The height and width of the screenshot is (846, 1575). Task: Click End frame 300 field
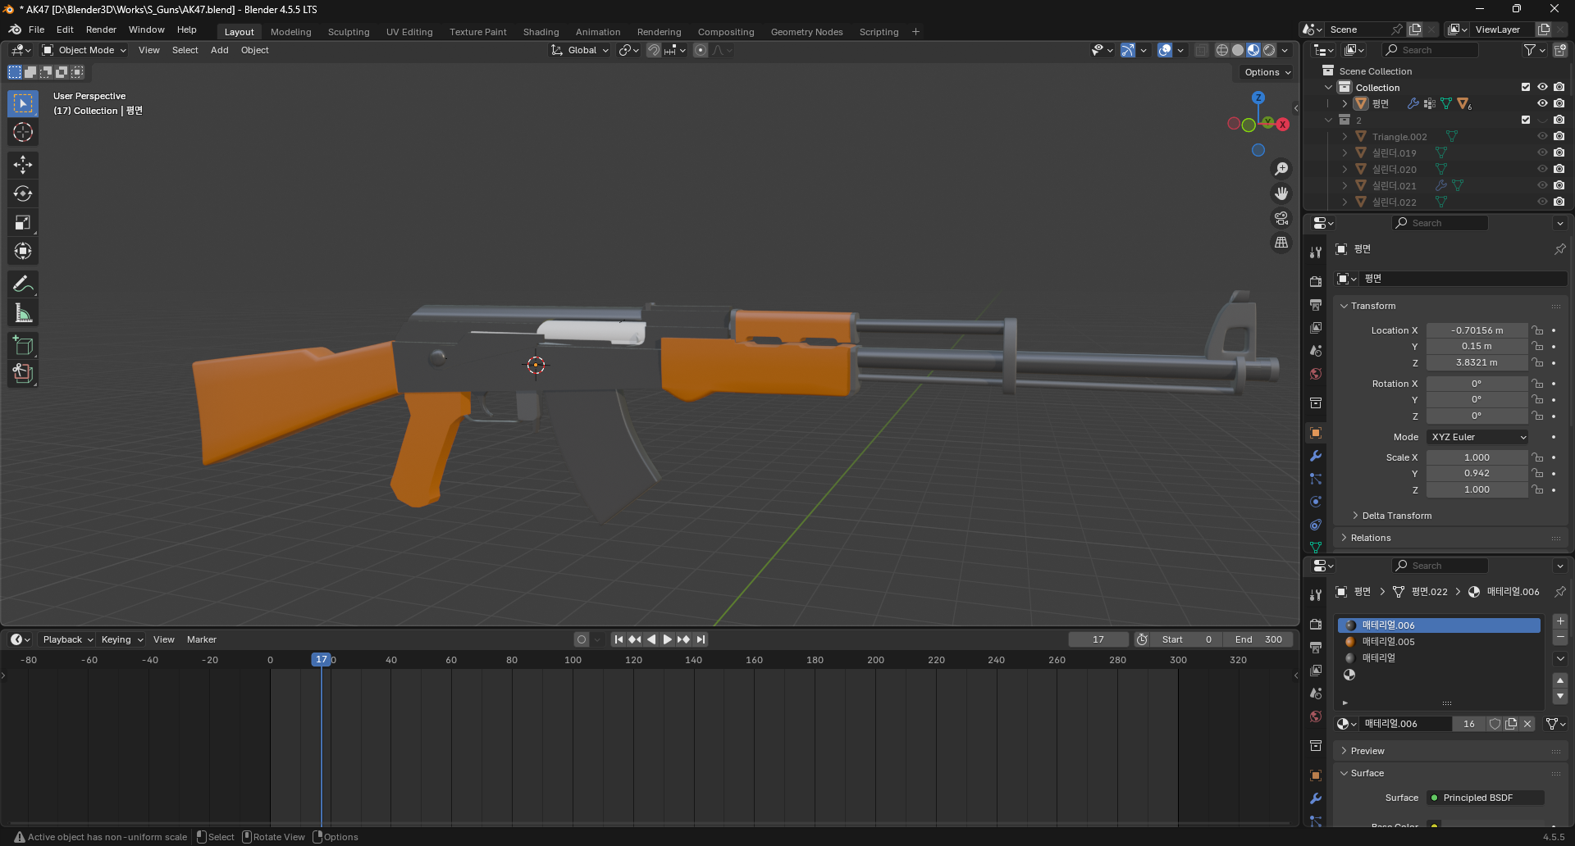coord(1258,639)
